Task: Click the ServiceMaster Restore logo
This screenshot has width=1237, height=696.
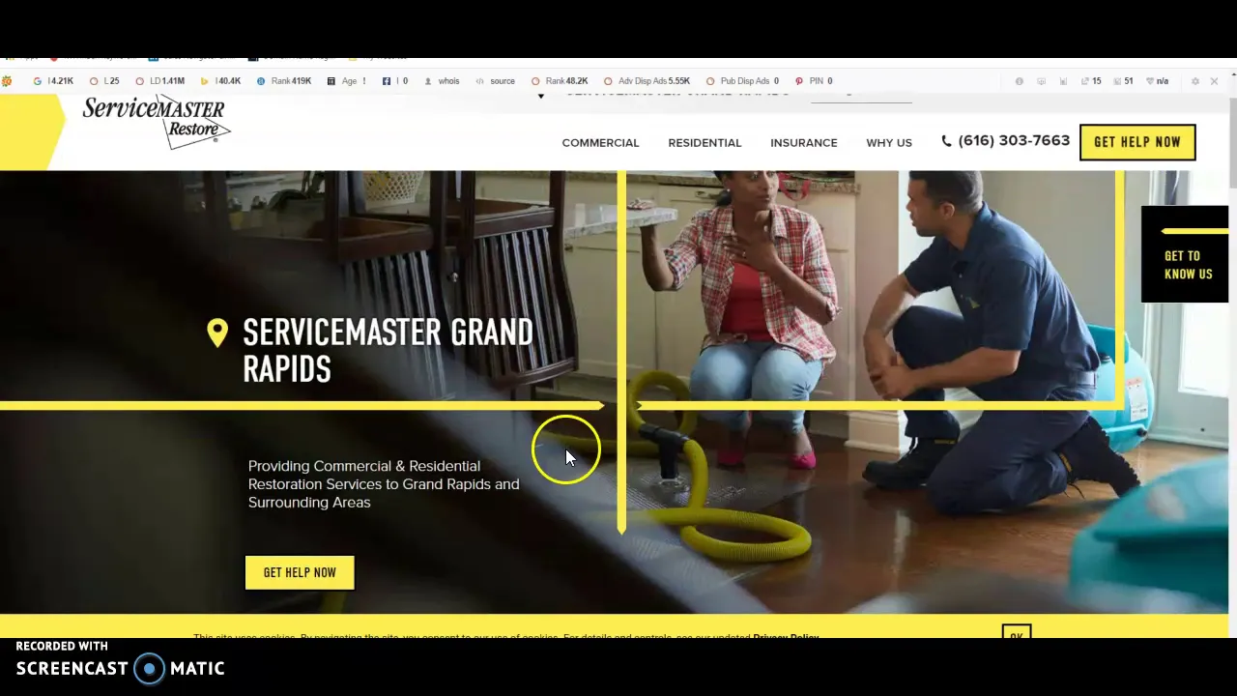Action: click(x=155, y=123)
